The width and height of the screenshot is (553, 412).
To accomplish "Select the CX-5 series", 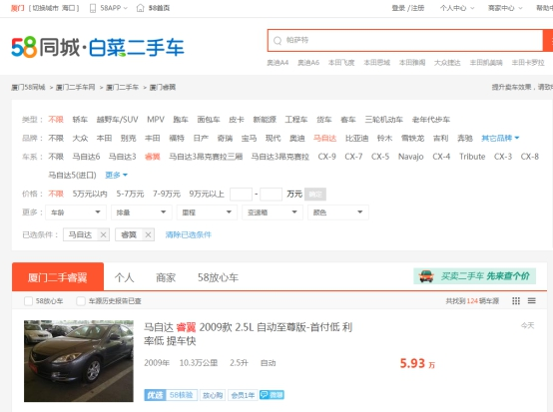I will coord(380,157).
